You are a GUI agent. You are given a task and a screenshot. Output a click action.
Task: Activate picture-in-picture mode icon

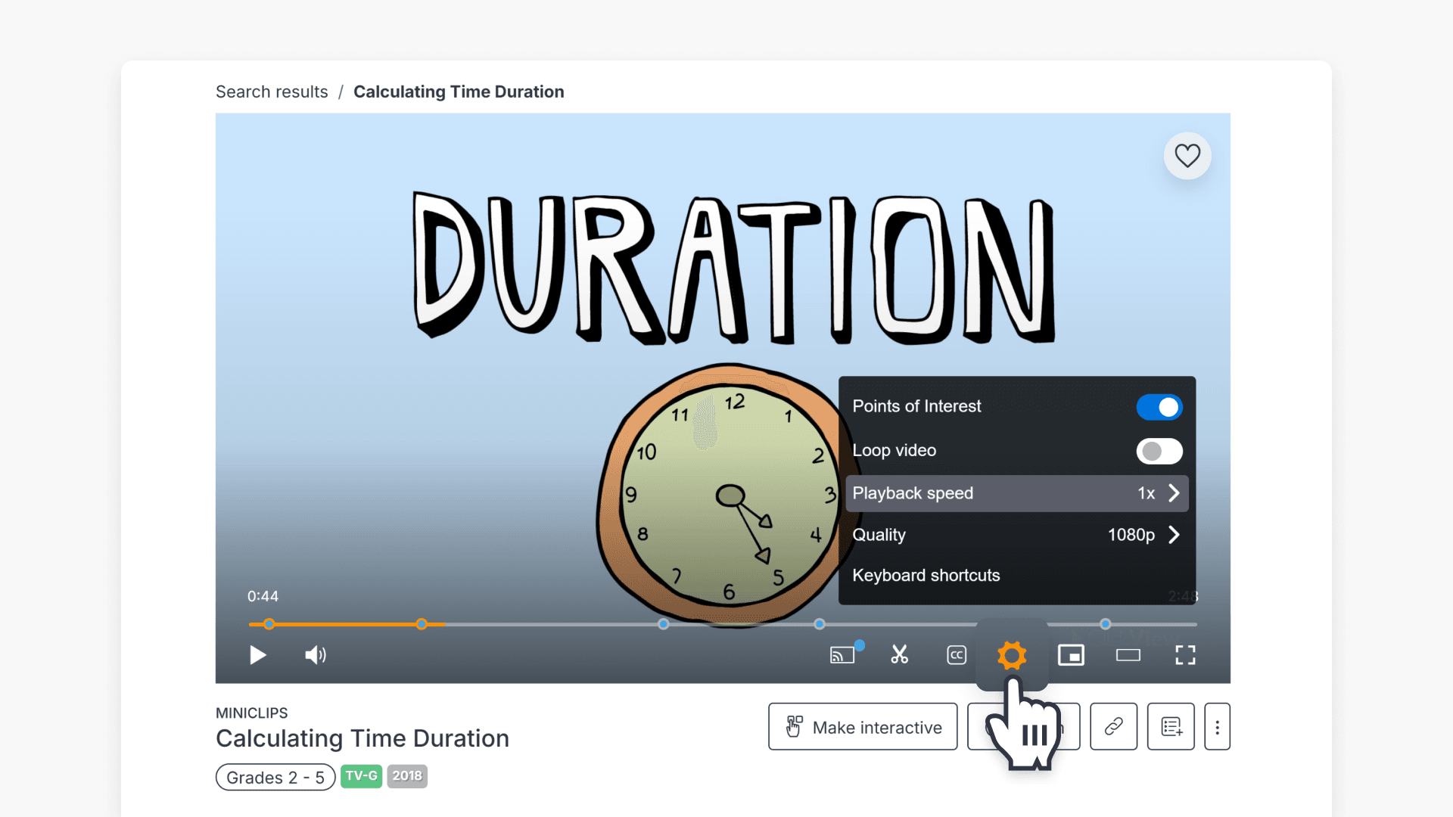coord(1071,655)
